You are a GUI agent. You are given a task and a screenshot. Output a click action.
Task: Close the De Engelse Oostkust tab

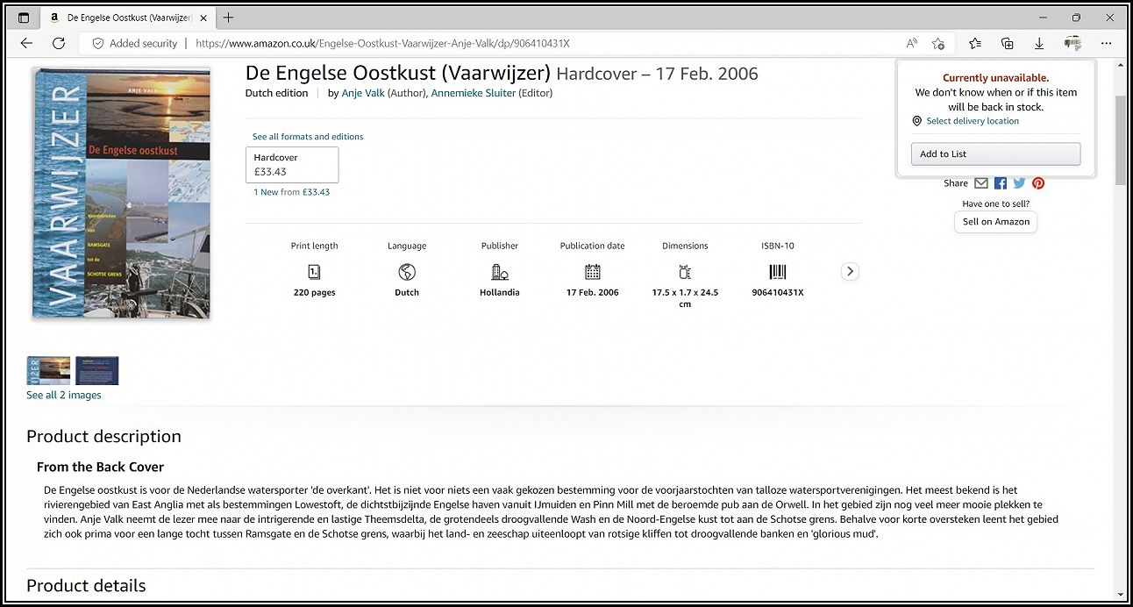(203, 18)
